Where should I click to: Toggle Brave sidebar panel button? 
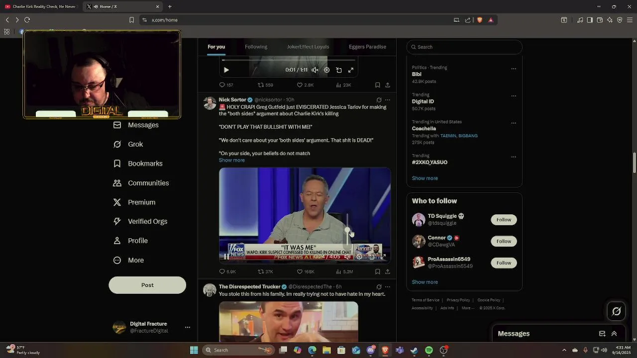pyautogui.click(x=590, y=20)
